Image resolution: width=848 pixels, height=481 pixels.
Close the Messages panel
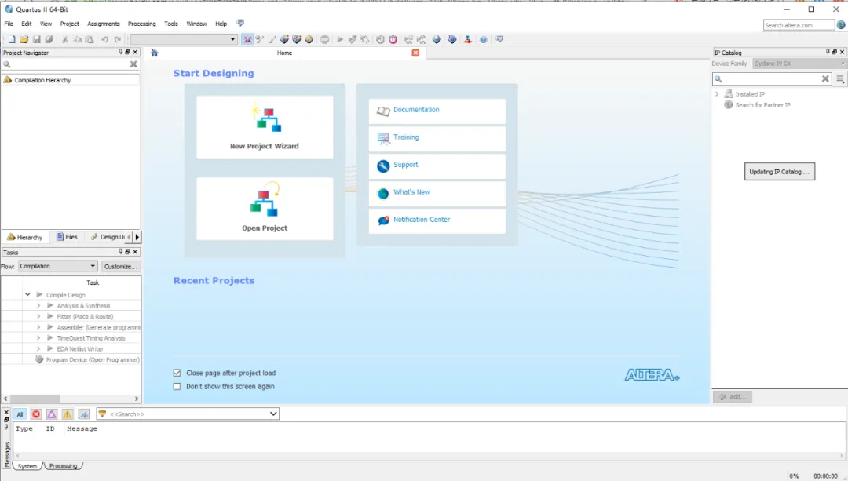coord(6,413)
